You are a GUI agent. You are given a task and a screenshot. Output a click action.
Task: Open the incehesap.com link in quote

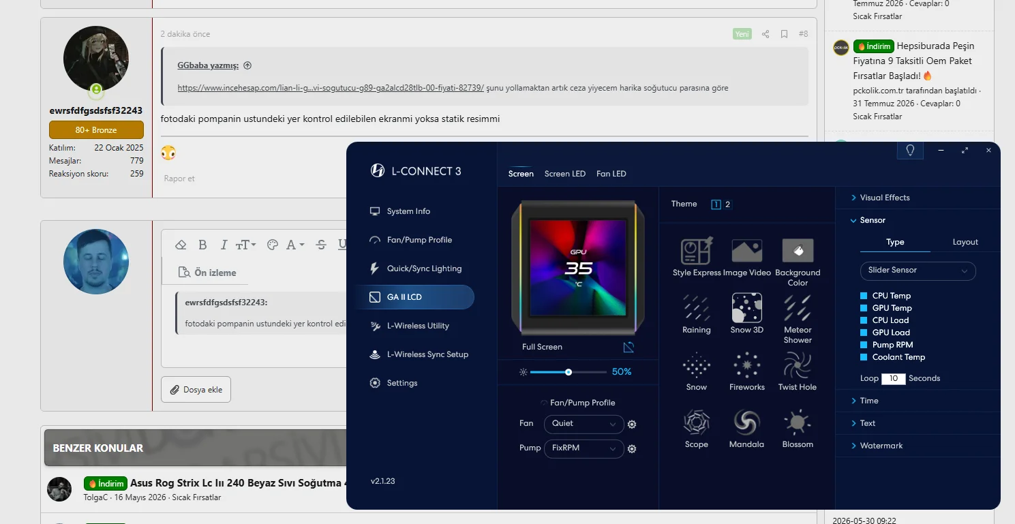331,88
